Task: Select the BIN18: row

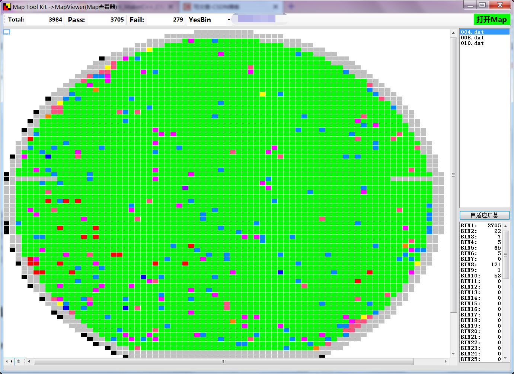Action: coord(481,320)
